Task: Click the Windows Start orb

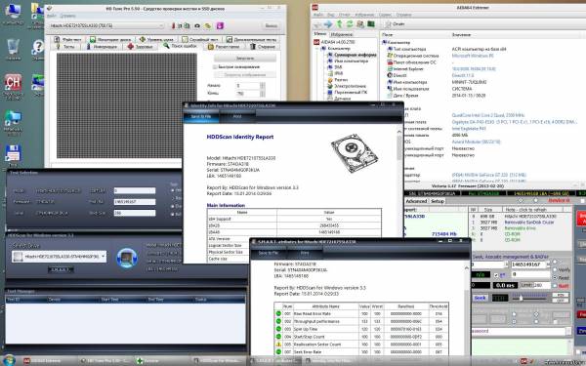Action: pyautogui.click(x=9, y=360)
